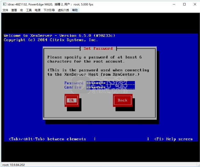
Task: Click the Ok button in Set Password dialog
Action: [72, 100]
